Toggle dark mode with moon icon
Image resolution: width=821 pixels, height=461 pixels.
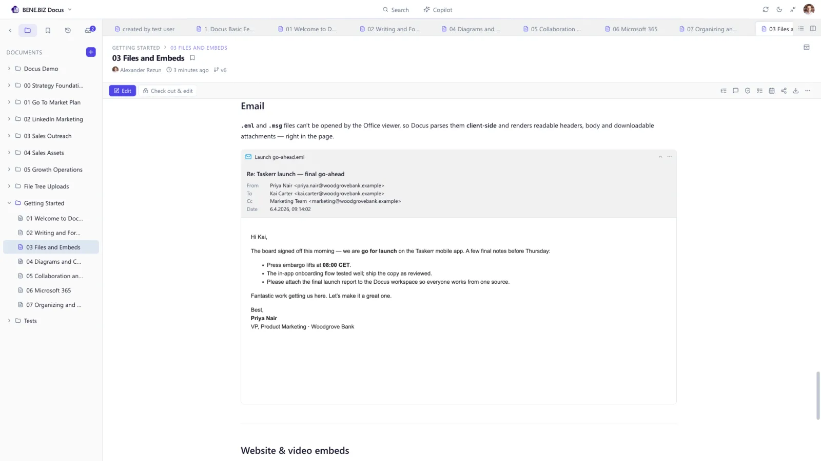[779, 9]
